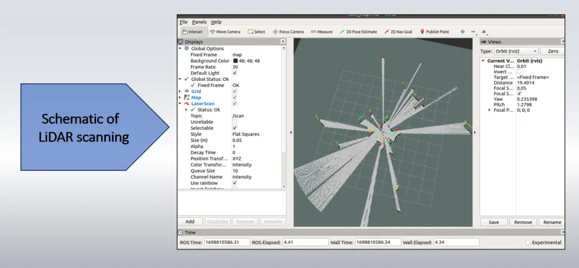Disable the Map display checkbox

[235, 98]
